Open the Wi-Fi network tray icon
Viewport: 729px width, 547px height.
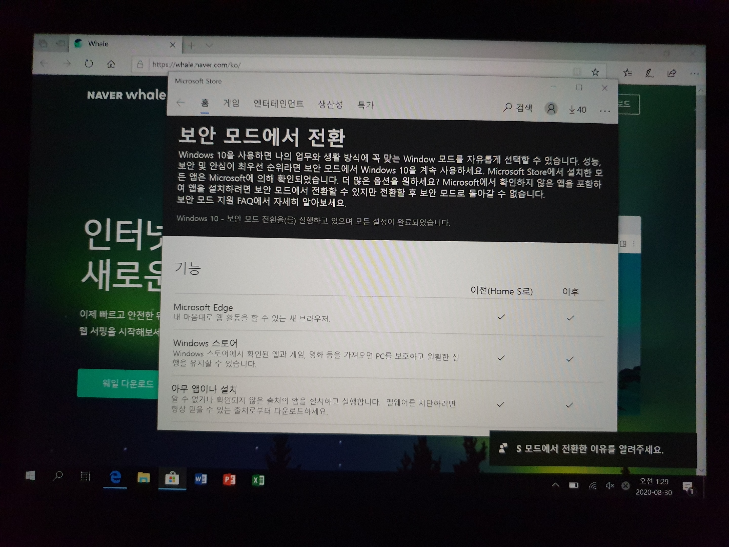tap(592, 486)
